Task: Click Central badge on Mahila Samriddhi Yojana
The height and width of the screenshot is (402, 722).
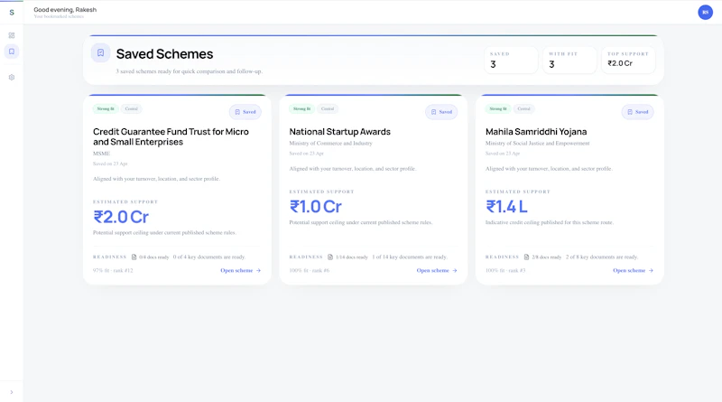Action: [x=523, y=108]
